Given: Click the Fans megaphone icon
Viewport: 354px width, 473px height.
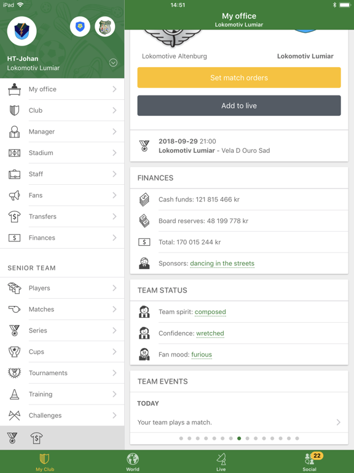Looking at the screenshot, I should pyautogui.click(x=15, y=195).
